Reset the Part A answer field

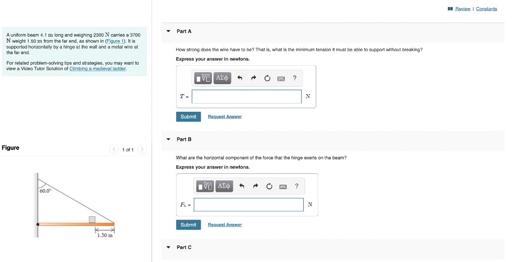pyautogui.click(x=267, y=78)
